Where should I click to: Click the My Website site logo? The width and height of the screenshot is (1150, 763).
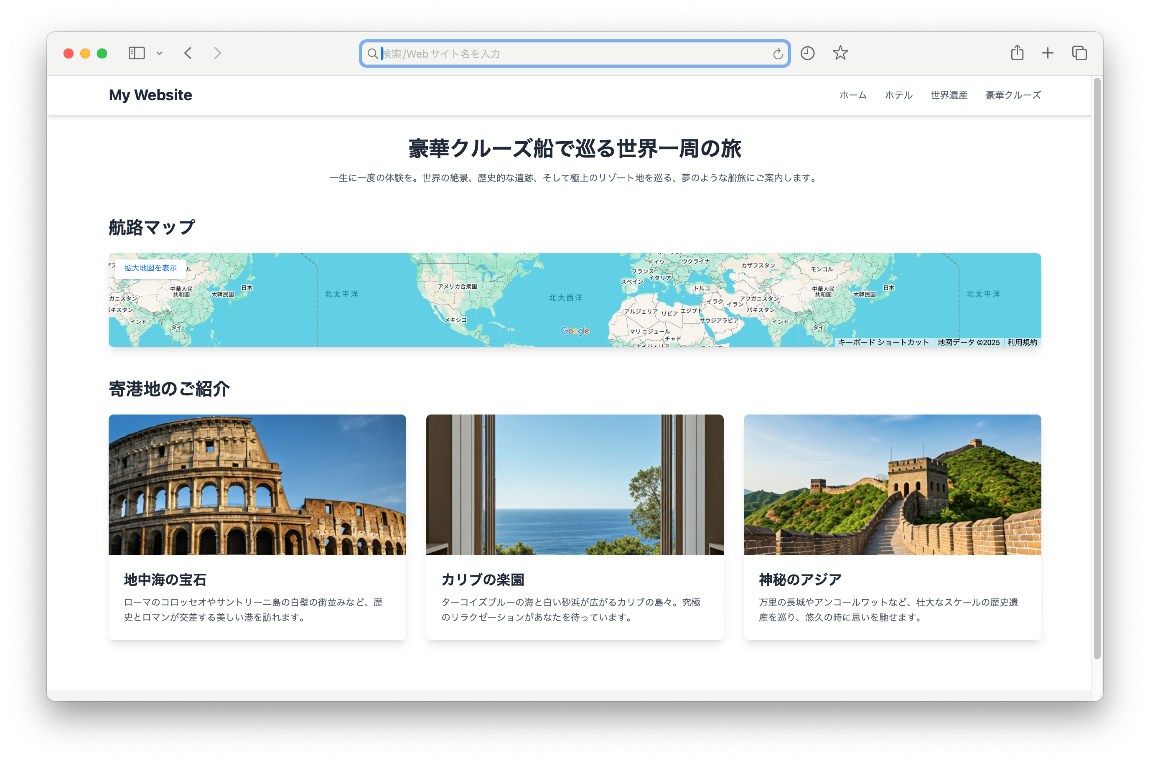click(150, 95)
